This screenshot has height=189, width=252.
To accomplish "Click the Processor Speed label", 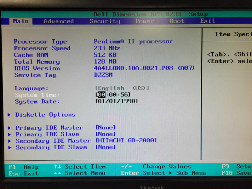I will [42, 49].
